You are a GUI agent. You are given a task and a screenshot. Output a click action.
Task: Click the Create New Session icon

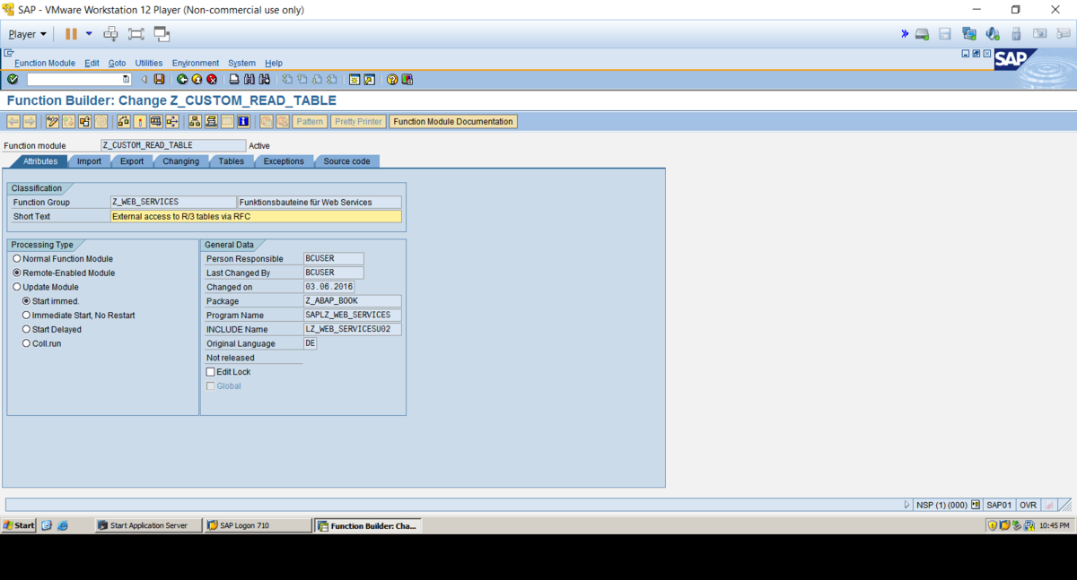point(355,80)
